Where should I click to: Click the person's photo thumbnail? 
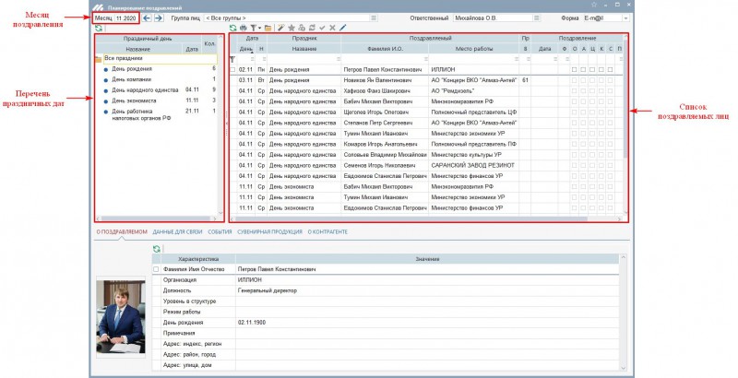click(121, 317)
